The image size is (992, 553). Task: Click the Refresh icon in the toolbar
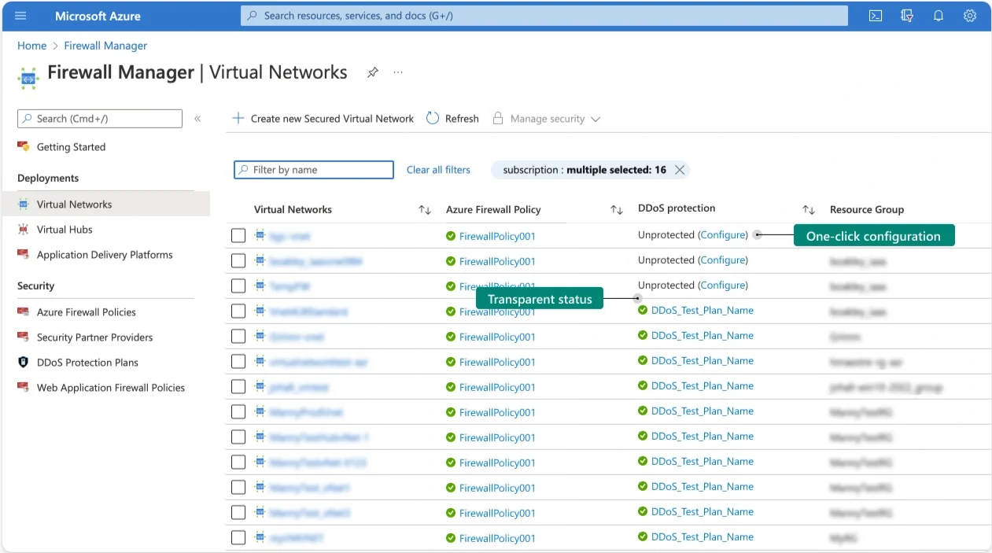click(x=433, y=118)
